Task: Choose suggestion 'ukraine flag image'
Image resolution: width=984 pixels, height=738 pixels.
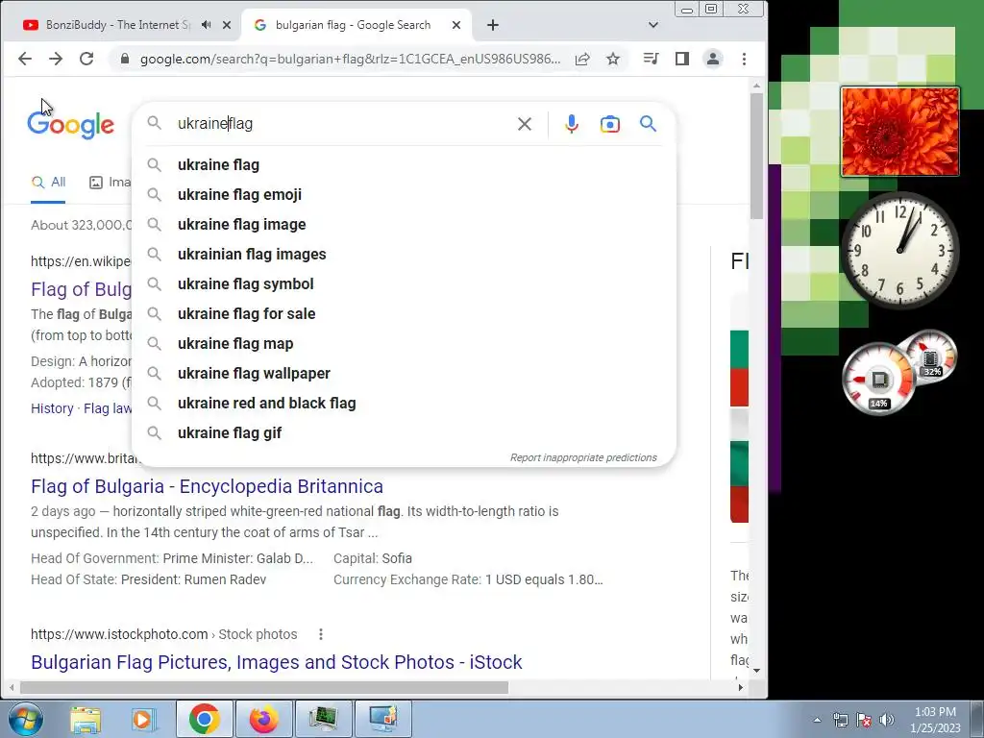Action: (x=405, y=225)
